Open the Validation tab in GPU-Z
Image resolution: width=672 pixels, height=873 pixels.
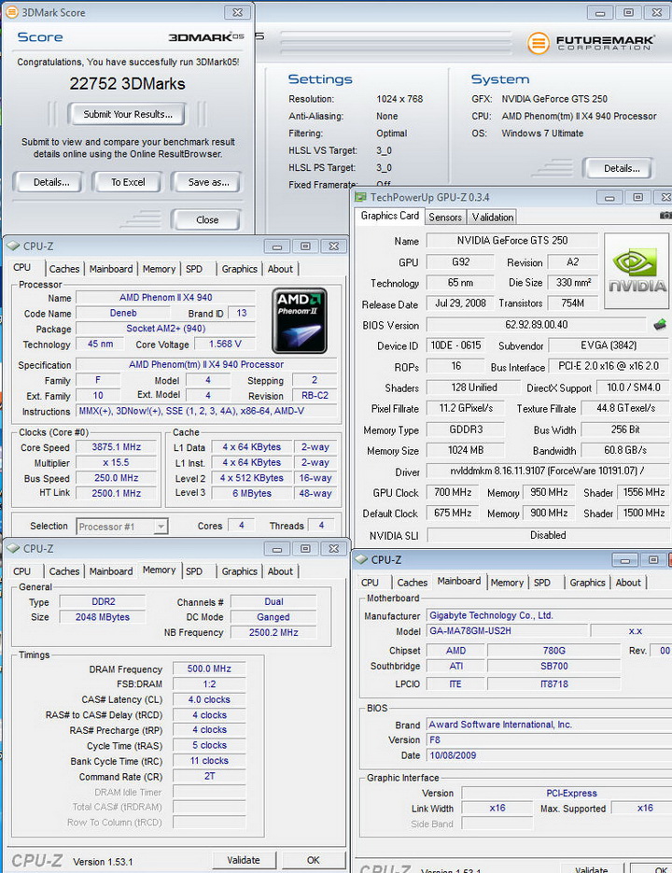(493, 218)
